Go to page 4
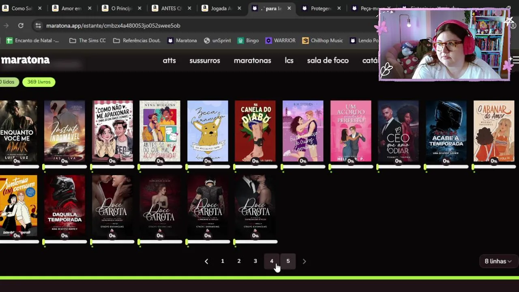Image resolution: width=519 pixels, height=292 pixels. tap(272, 261)
